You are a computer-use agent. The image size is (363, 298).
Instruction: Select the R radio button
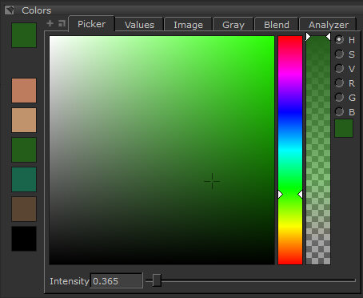click(339, 83)
